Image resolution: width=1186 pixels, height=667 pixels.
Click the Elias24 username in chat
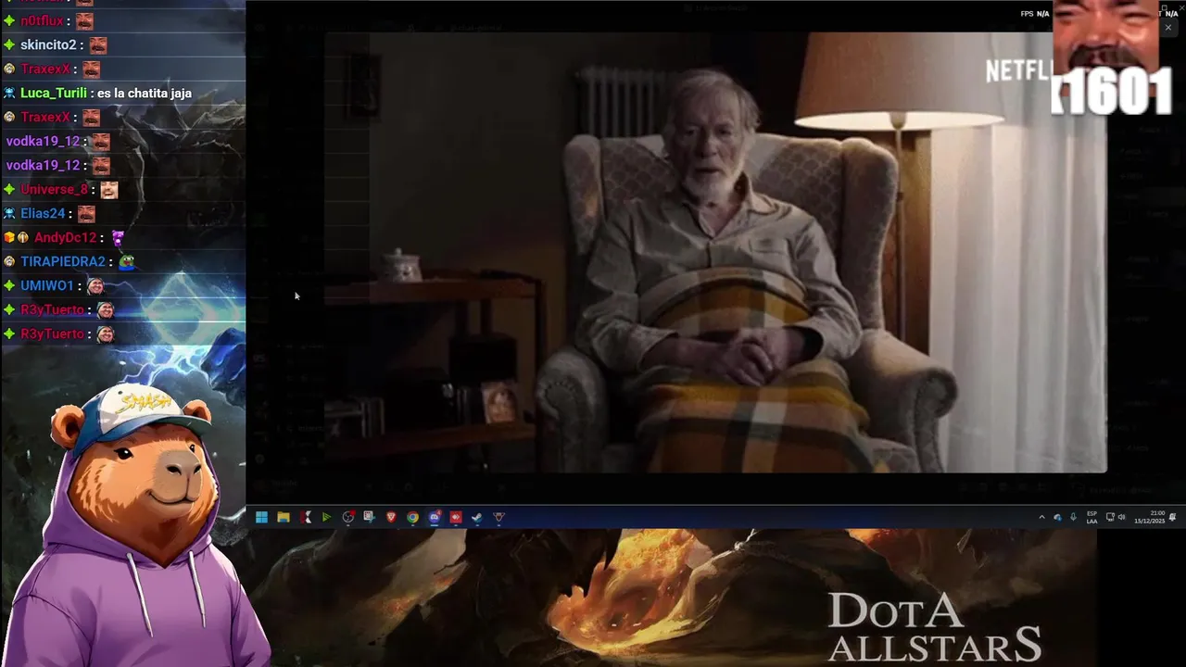pos(43,213)
